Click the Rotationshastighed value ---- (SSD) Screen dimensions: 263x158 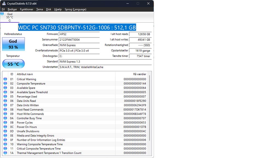(x=140, y=45)
